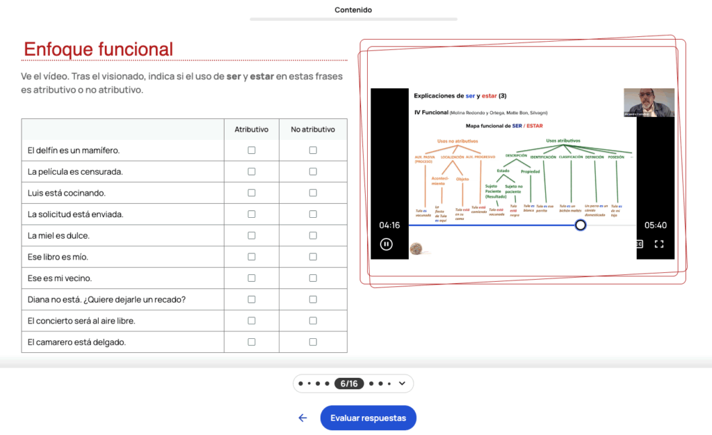The height and width of the screenshot is (435, 712).
Task: Click the first pagination dot
Action: (300, 383)
